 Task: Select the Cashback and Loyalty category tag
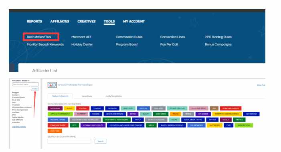click(93, 125)
